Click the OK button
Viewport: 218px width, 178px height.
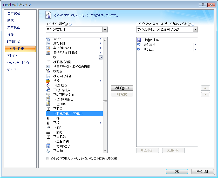tap(177, 171)
